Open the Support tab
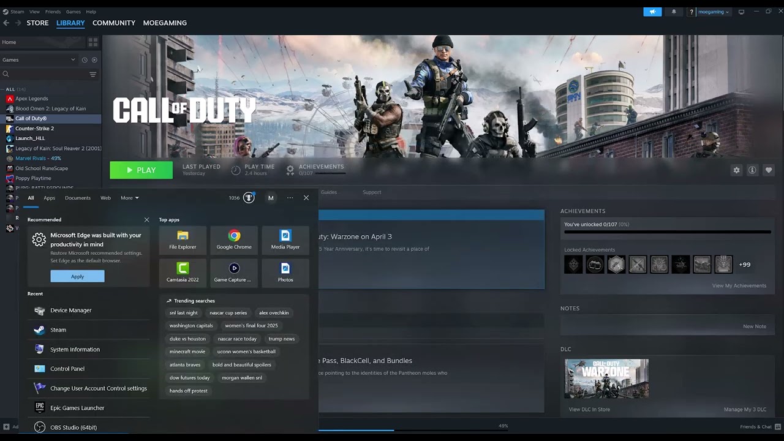The height and width of the screenshot is (441, 784). [x=372, y=192]
